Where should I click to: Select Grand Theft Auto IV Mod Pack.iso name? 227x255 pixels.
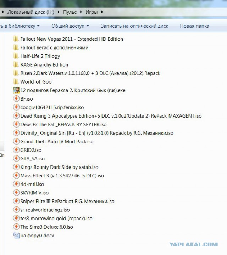pos(57,141)
